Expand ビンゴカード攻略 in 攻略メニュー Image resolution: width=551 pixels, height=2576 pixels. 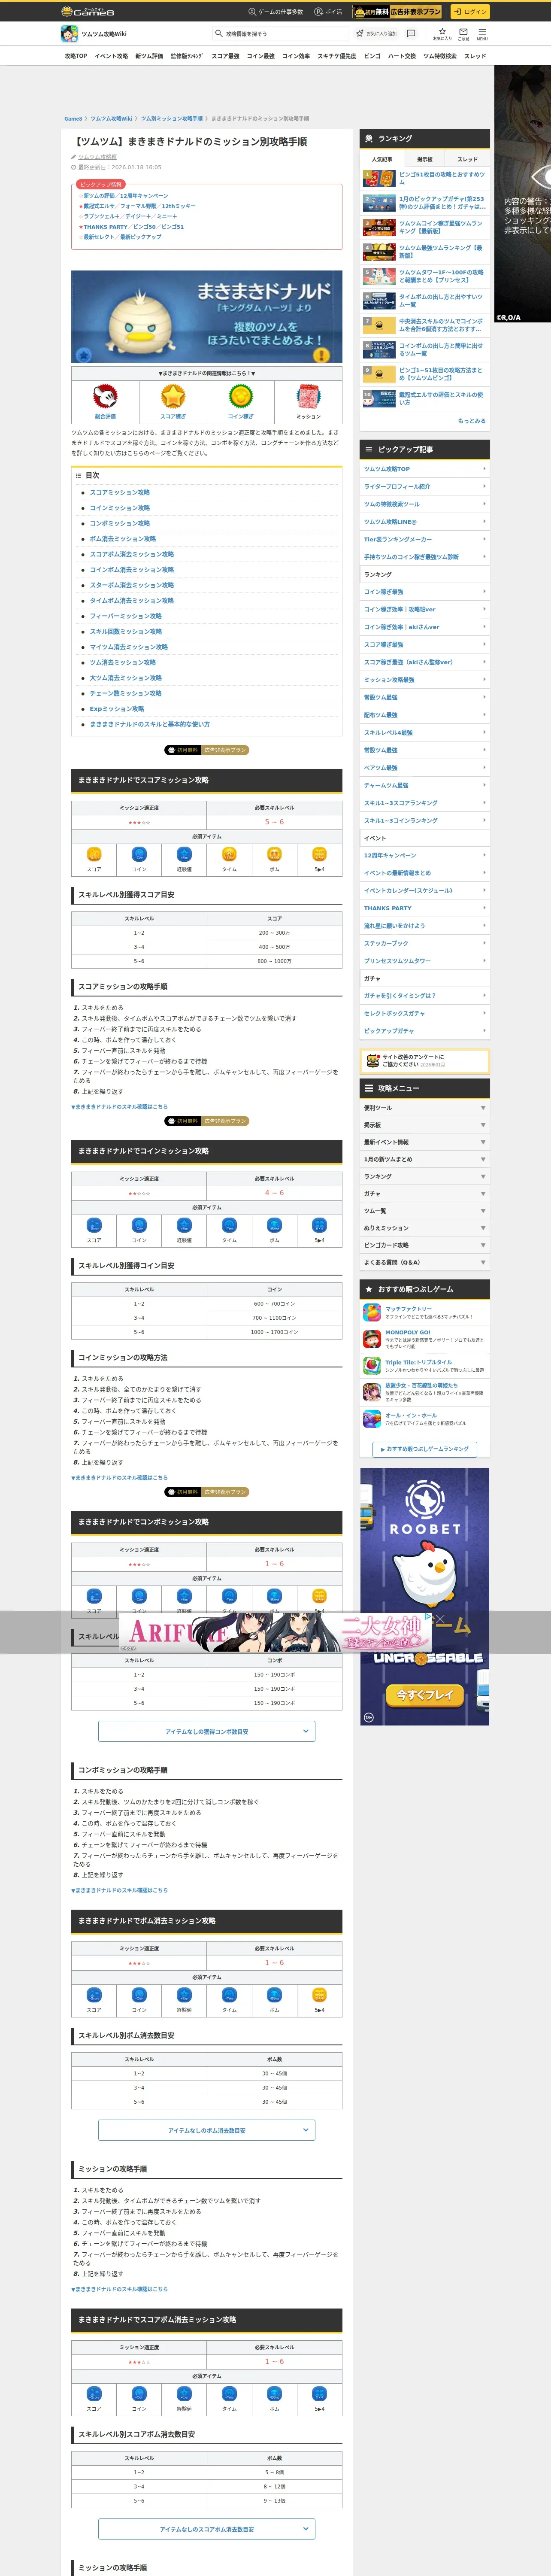(425, 1245)
